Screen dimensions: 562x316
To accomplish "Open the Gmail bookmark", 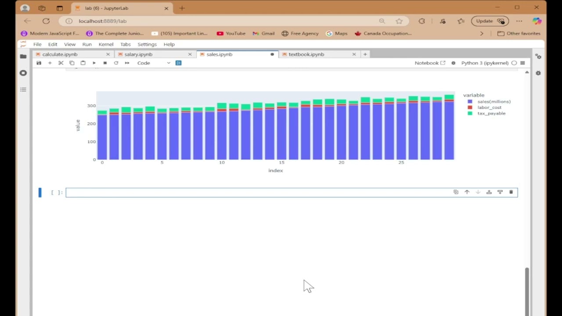I will point(263,33).
